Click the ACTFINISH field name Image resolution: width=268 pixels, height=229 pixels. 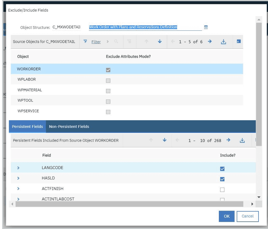[53, 188]
